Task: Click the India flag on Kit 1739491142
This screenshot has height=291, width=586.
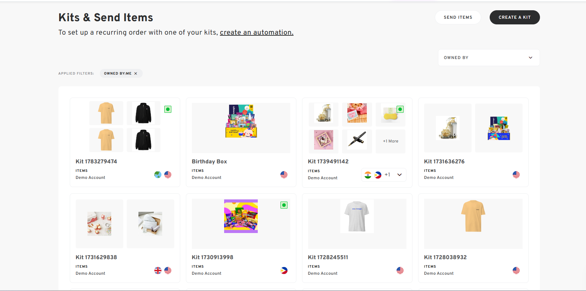Action: tap(368, 175)
